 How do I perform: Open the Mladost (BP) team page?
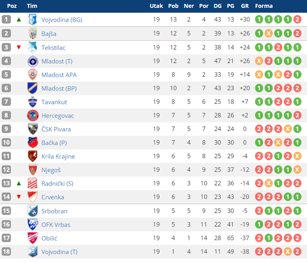point(59,89)
